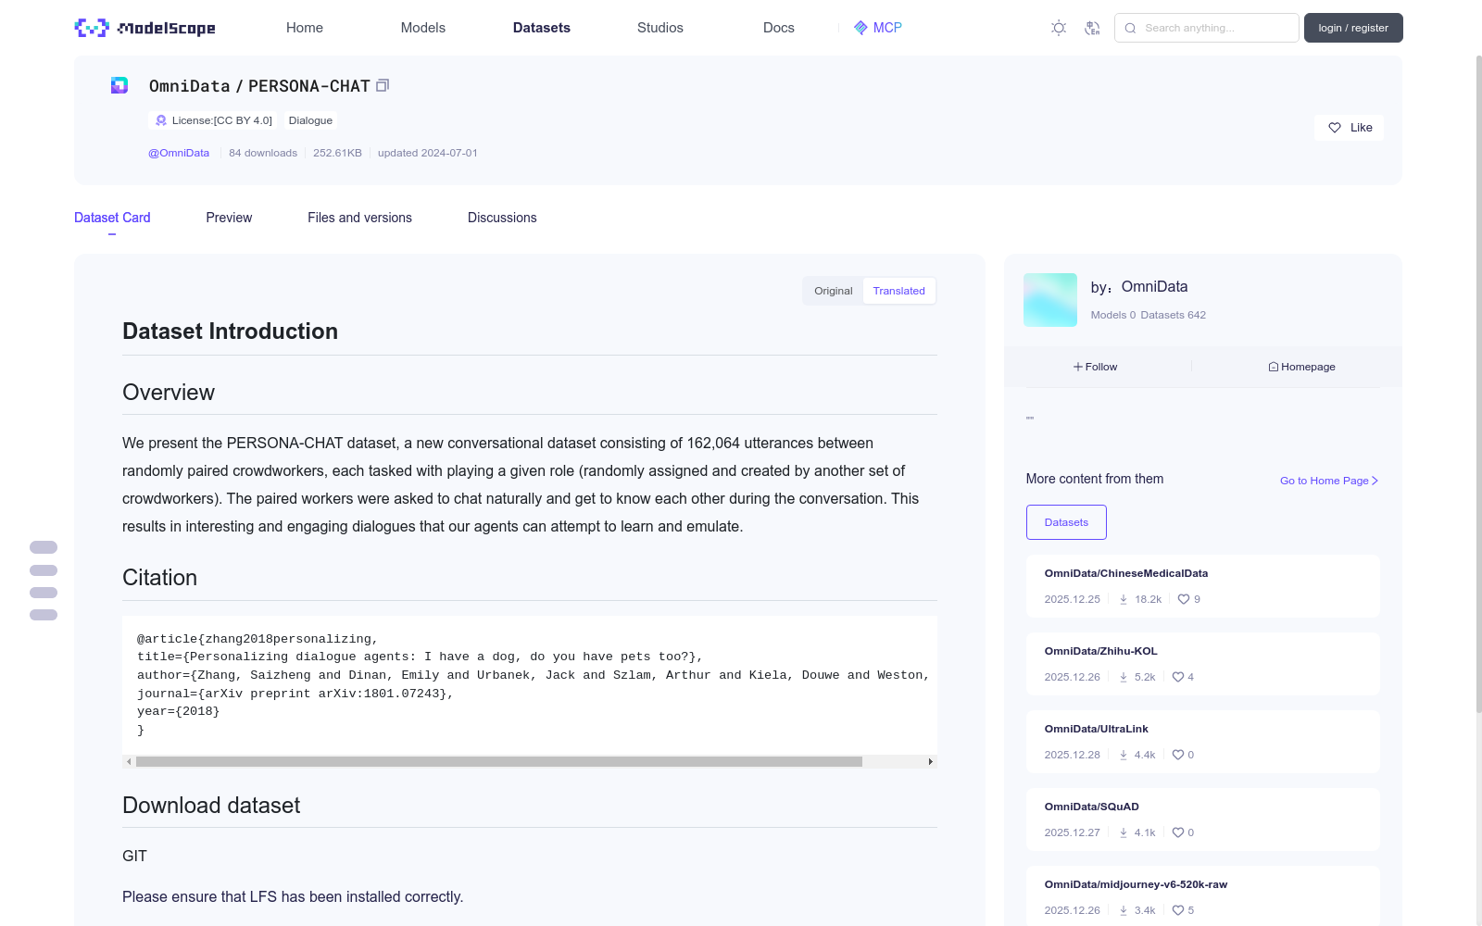Click the page vertical scrollbar
1482x926 pixels.
[x=1478, y=384]
